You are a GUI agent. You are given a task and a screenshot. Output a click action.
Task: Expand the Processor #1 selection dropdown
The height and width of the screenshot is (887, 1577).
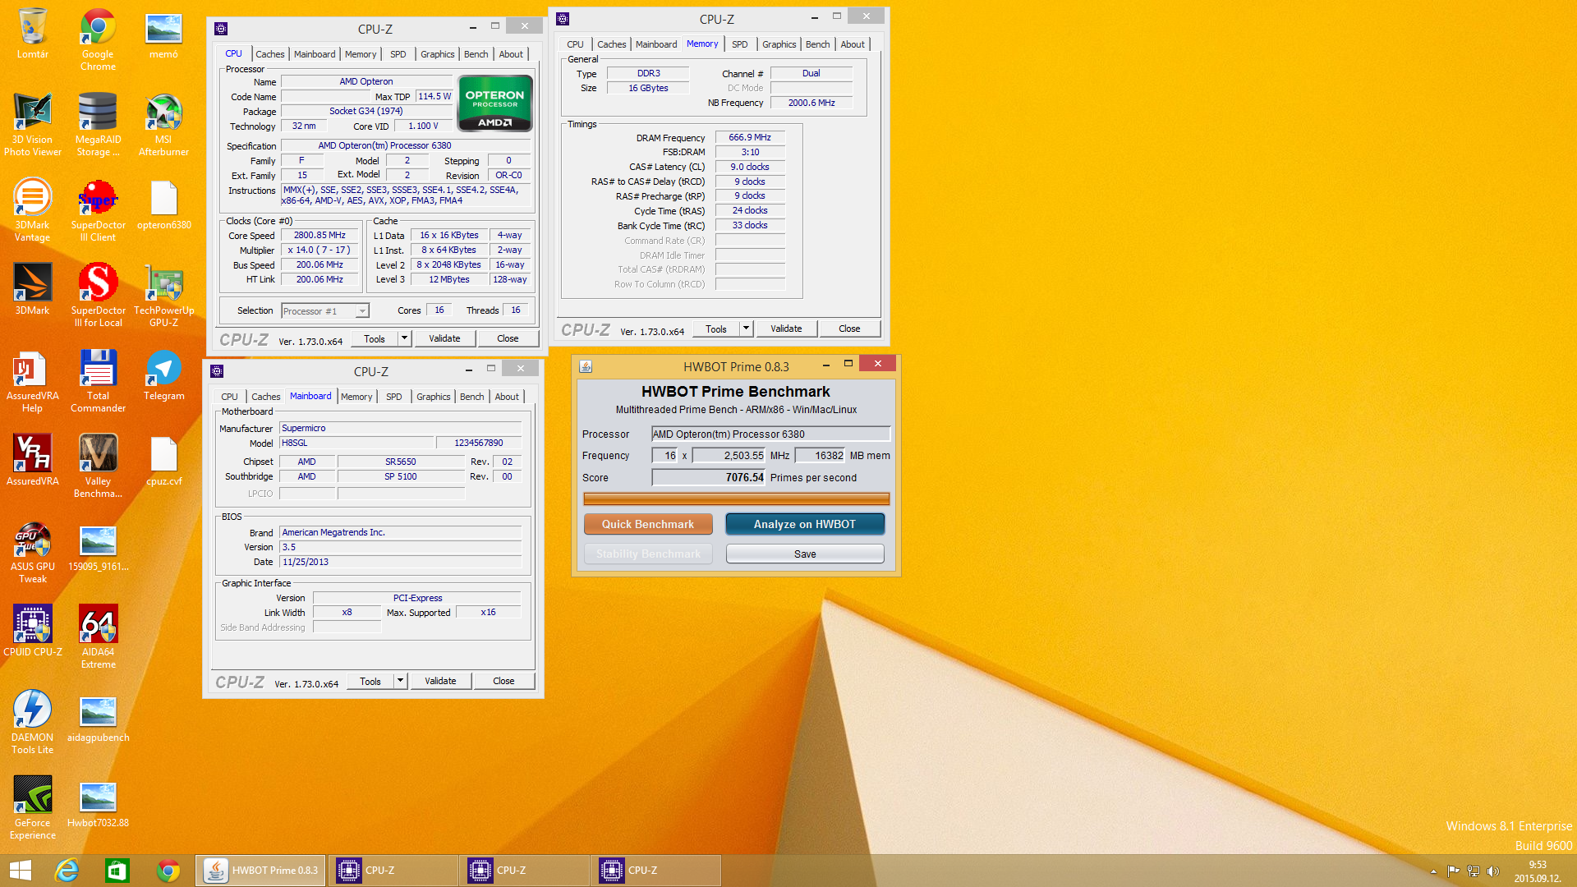[361, 311]
